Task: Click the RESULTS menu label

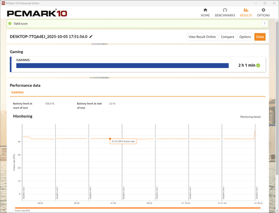Action: pos(246,15)
